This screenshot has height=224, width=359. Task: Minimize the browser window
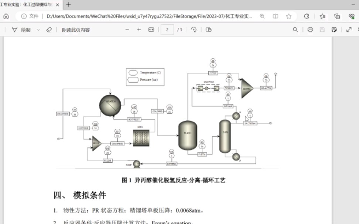point(353,4)
